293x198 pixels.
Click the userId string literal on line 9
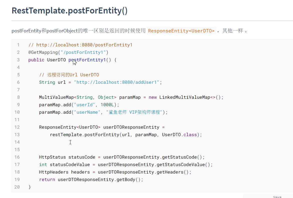pyautogui.click(x=85, y=104)
